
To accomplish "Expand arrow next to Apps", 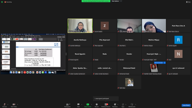I will pos(126,104).
